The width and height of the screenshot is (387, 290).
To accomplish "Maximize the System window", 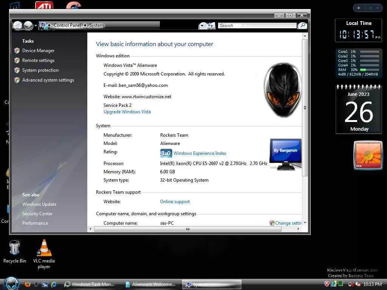I will point(291,15).
